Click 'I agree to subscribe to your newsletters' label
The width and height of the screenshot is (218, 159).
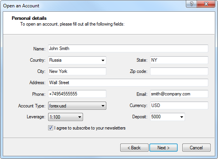90,128
